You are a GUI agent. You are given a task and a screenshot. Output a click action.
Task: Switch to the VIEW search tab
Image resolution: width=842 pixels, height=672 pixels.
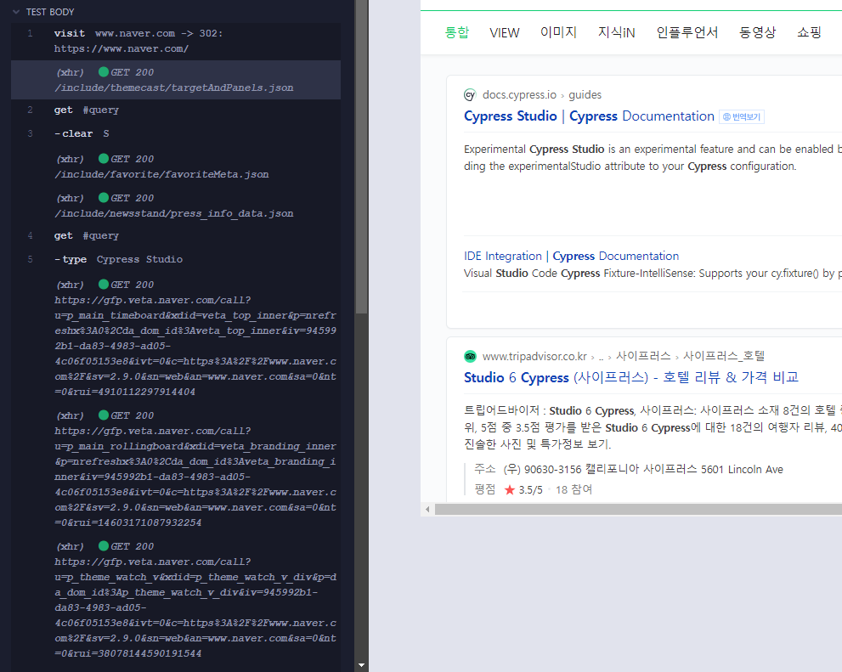[x=504, y=33]
